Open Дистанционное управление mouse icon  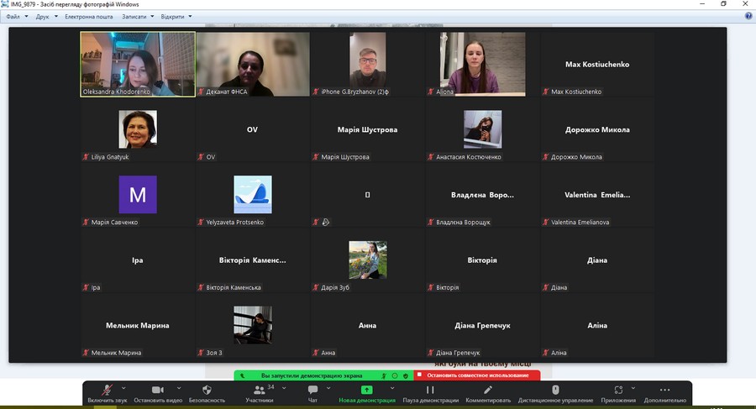555,390
